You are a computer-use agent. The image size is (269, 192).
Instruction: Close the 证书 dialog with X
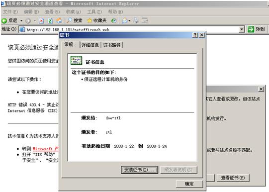(x=201, y=35)
